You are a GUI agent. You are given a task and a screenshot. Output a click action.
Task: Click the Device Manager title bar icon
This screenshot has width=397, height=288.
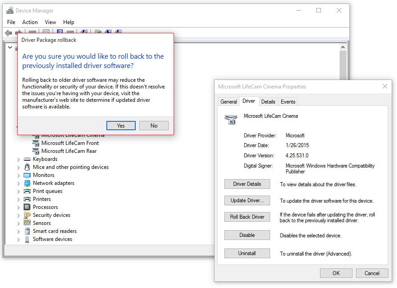(x=10, y=11)
